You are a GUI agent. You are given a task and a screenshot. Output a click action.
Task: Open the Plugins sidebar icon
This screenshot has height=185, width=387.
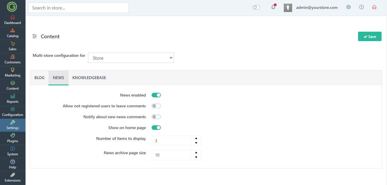pyautogui.click(x=13, y=136)
